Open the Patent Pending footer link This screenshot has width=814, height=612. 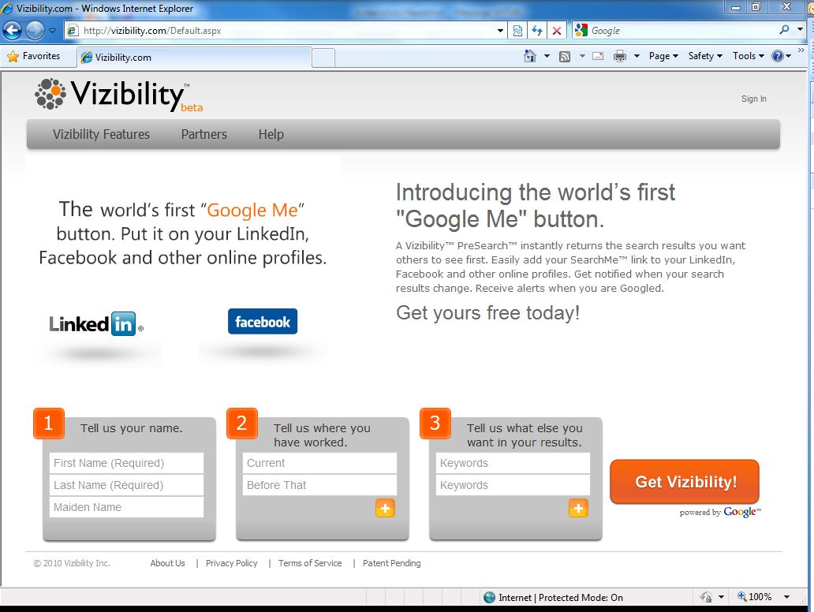pos(391,563)
